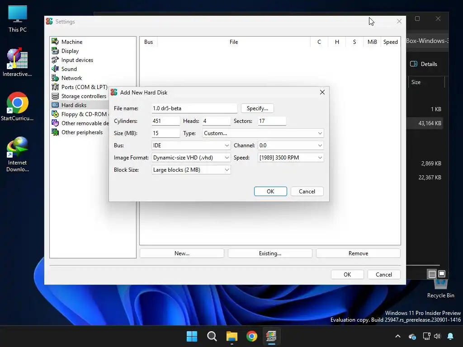Open the Bus dropdown showing IDE
463x347 pixels.
[x=191, y=145]
